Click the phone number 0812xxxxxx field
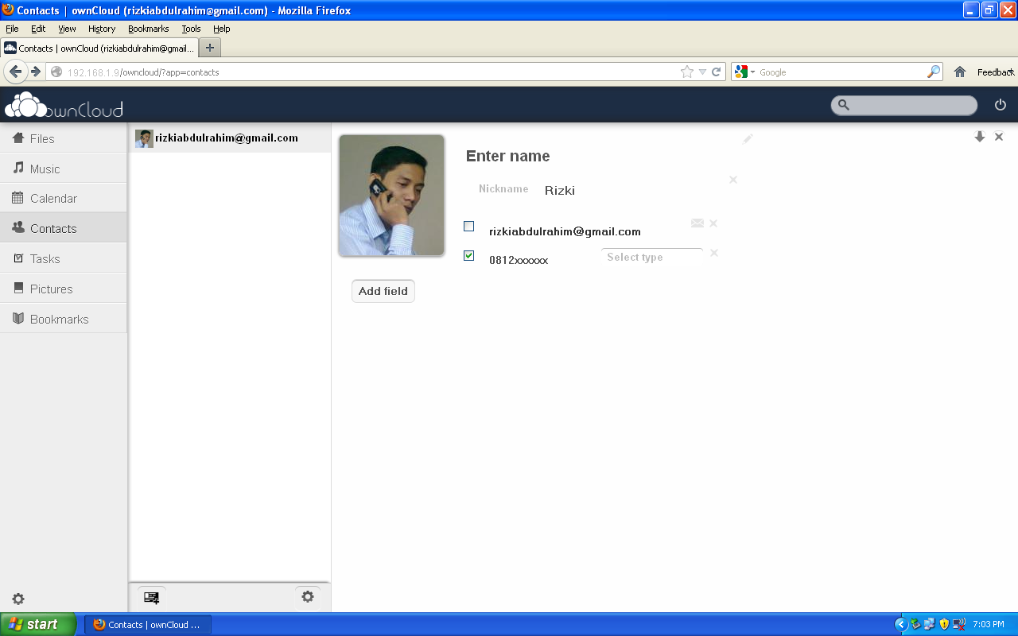The image size is (1018, 636). 519,260
